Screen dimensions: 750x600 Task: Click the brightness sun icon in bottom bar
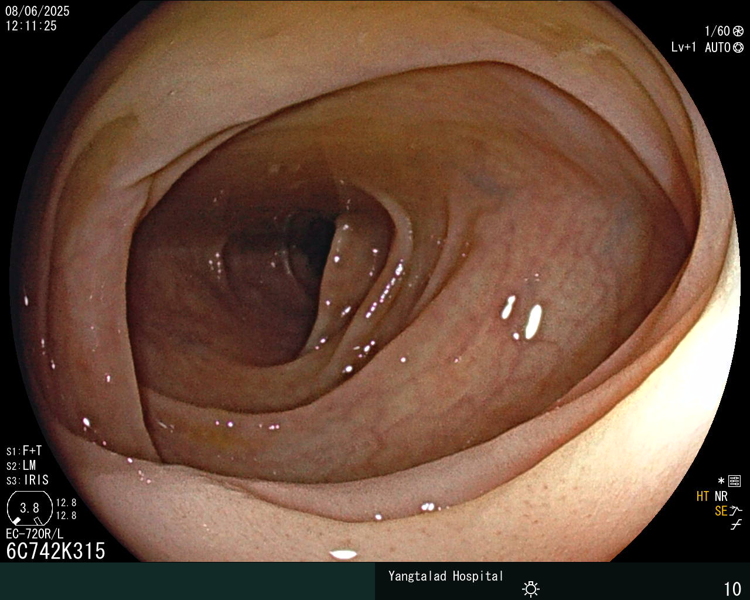(531, 588)
